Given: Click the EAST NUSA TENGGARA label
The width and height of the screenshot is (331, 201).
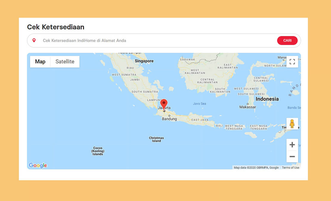Looking at the screenshot, I should click(259, 127).
